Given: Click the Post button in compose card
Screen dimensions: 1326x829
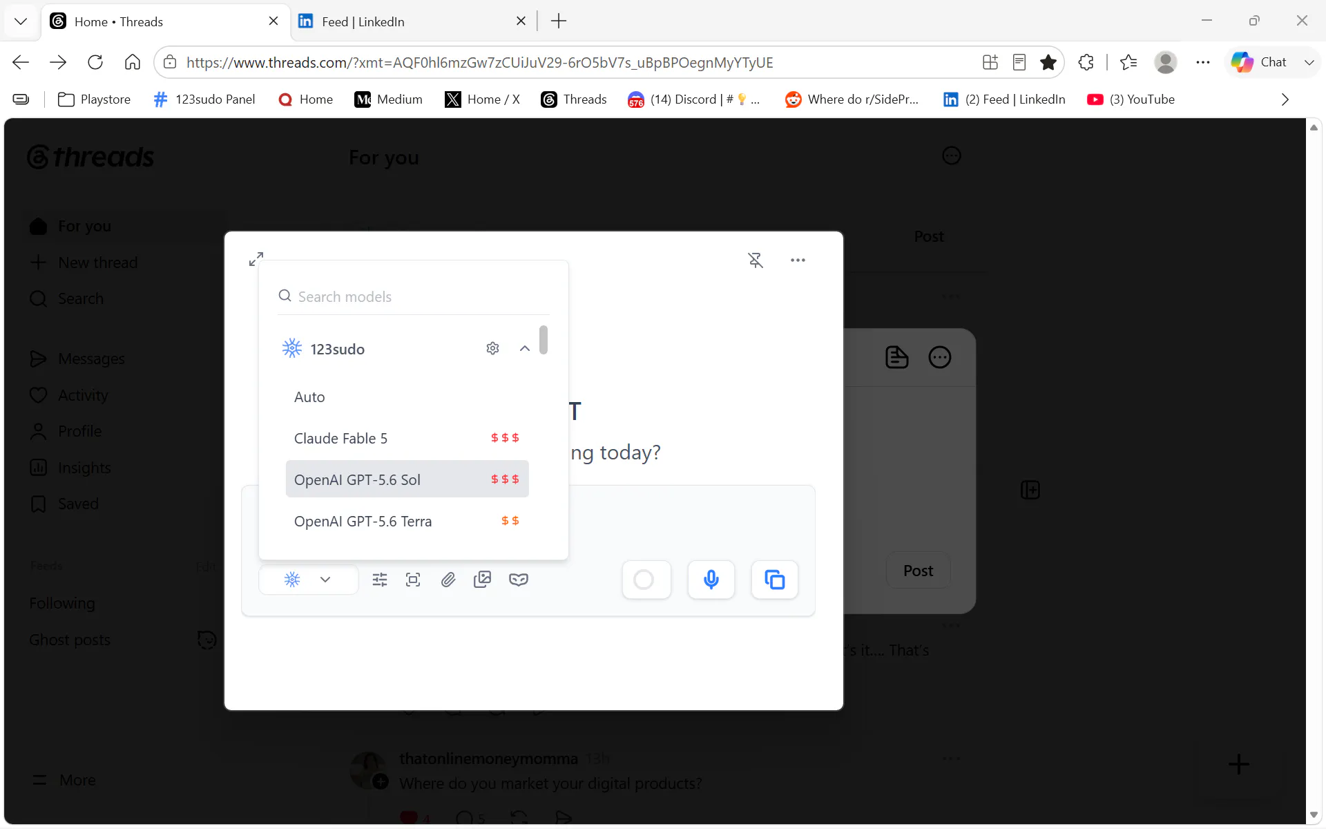Looking at the screenshot, I should point(918,571).
